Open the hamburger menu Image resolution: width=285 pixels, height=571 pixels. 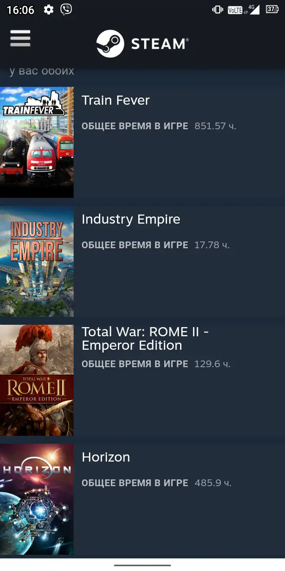20,38
